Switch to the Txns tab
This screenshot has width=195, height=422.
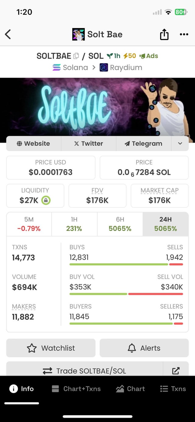coord(173,388)
